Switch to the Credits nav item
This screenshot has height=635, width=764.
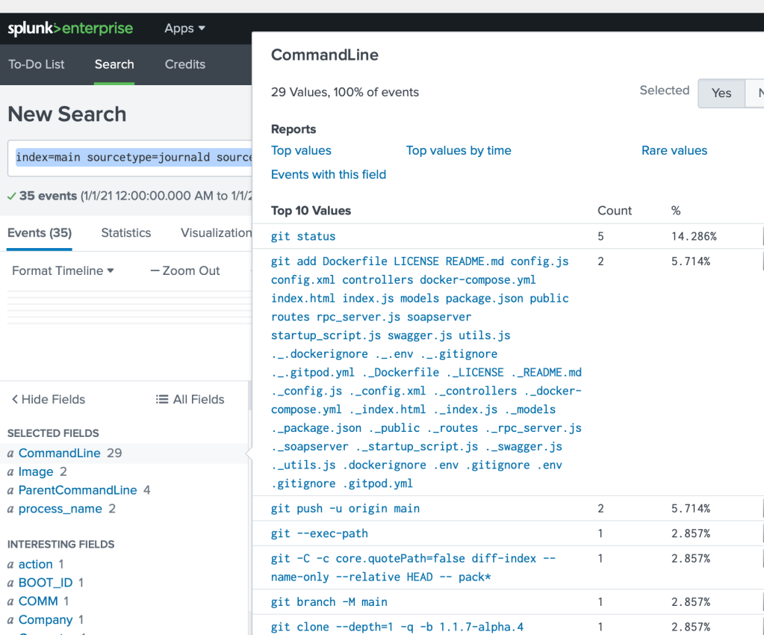pyautogui.click(x=184, y=64)
